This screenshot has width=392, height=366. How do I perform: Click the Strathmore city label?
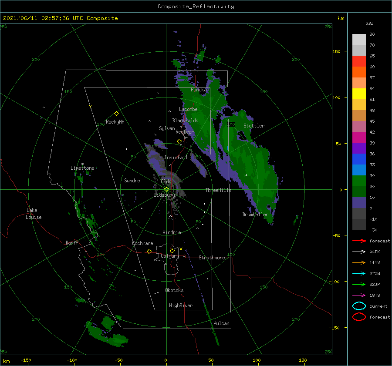(212, 258)
